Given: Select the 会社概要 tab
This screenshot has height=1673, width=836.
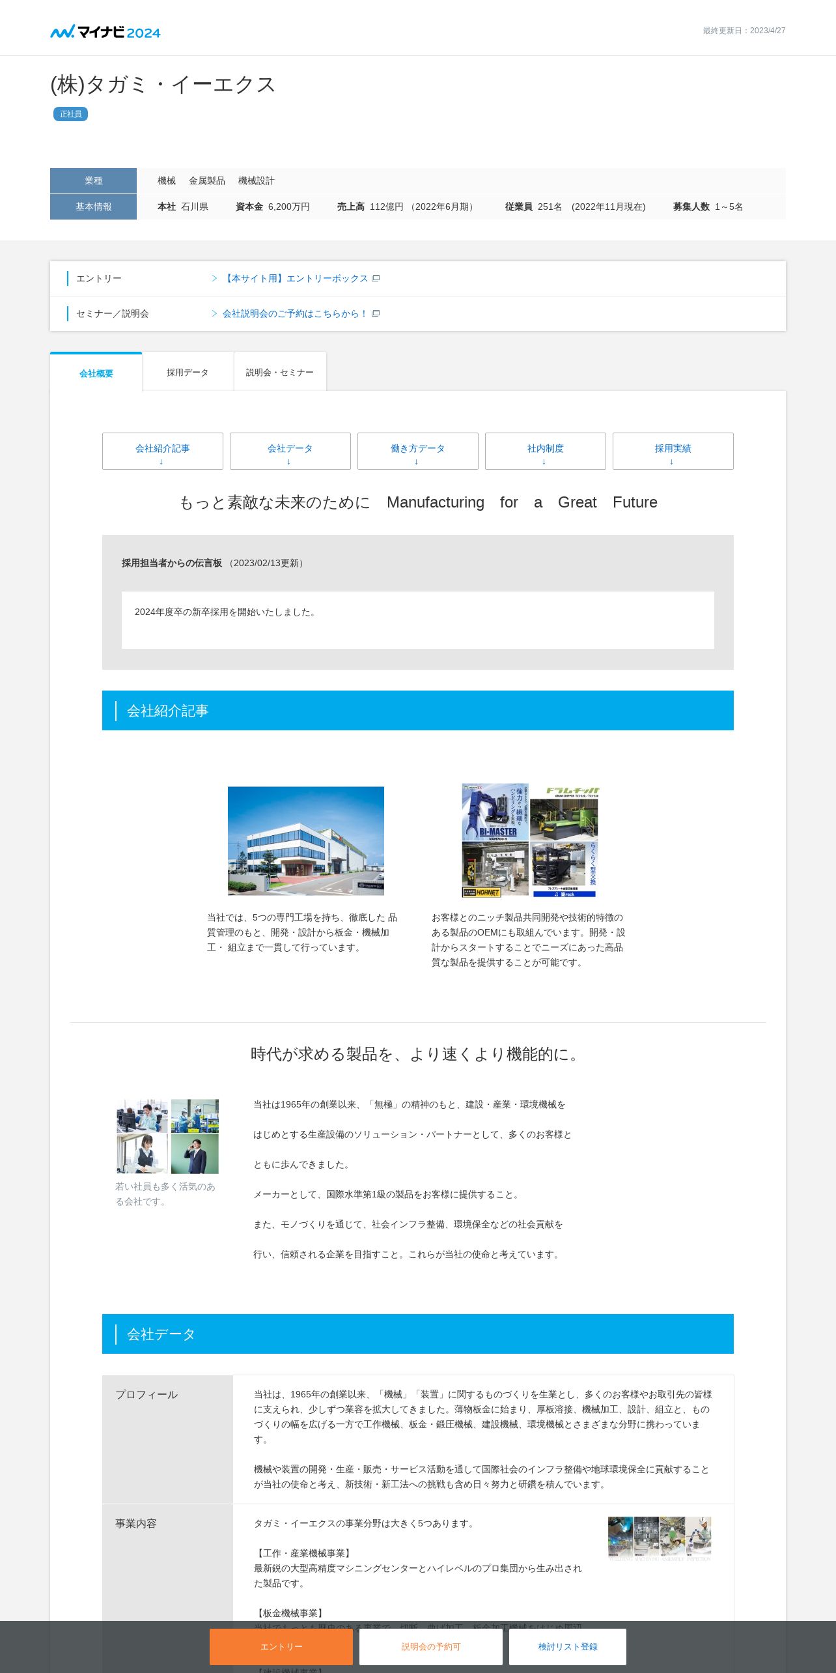Looking at the screenshot, I should point(96,373).
